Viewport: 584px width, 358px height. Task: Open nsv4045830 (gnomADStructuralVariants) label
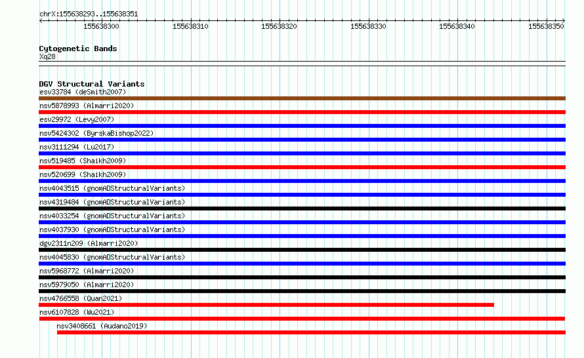(112, 257)
